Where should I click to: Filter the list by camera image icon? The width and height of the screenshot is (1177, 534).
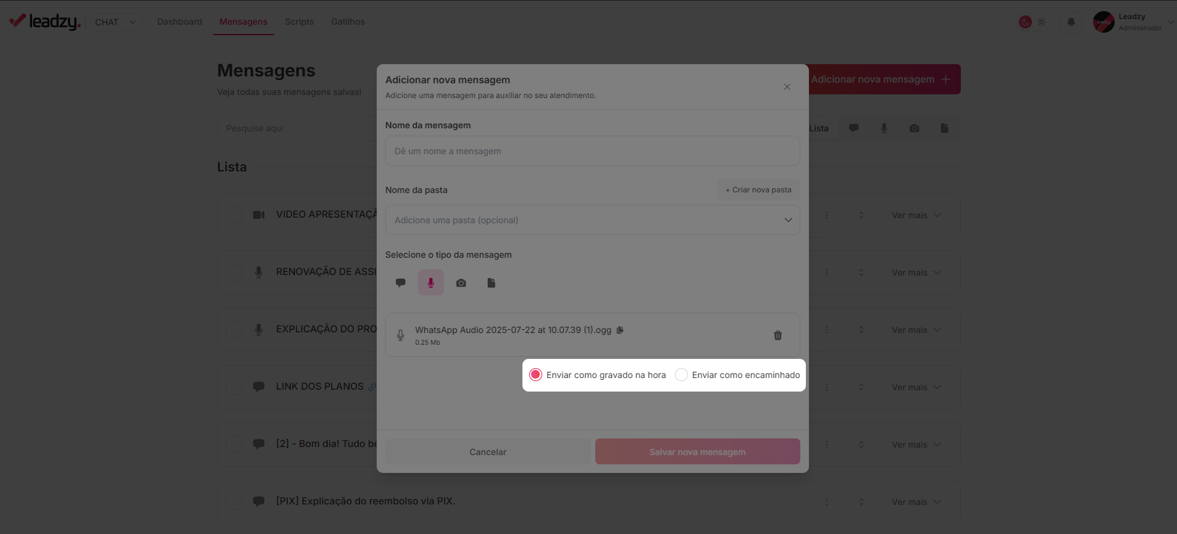pos(915,128)
